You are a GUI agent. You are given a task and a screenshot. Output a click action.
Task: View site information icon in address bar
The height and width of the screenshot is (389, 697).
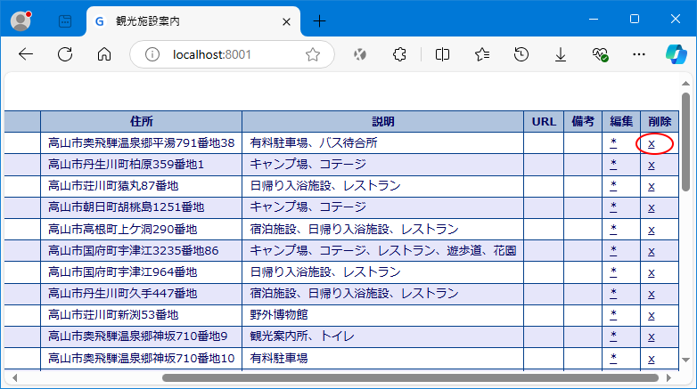coord(152,54)
